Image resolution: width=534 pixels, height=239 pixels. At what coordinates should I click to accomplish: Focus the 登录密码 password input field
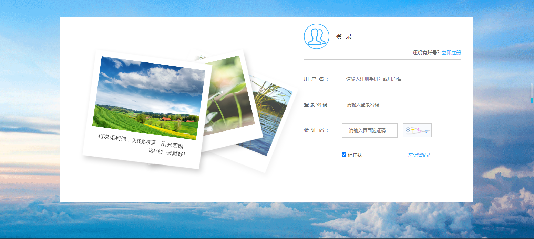[x=384, y=104]
